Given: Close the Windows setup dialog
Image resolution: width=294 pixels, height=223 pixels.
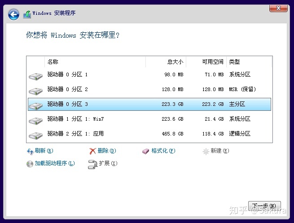Looking at the screenshot, I should tap(278, 8).
